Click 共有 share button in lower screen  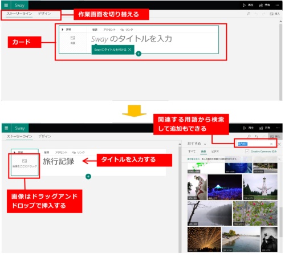tap(264, 128)
